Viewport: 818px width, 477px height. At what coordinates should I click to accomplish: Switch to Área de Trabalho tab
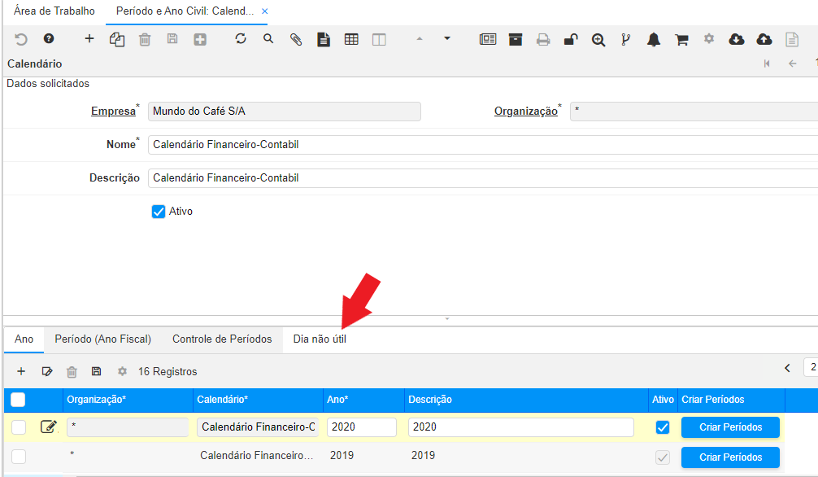pyautogui.click(x=54, y=11)
